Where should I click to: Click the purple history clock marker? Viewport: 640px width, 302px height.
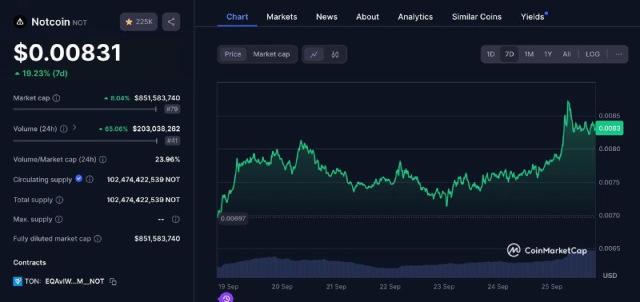(226, 298)
